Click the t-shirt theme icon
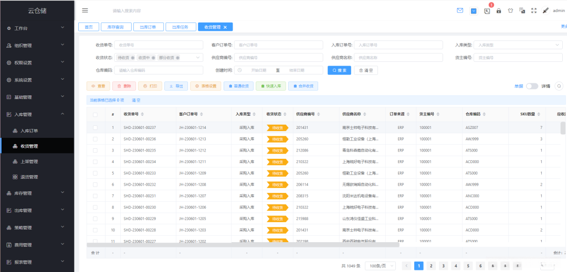 pos(510,10)
